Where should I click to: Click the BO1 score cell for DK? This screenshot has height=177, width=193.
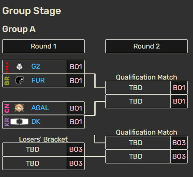(76, 122)
